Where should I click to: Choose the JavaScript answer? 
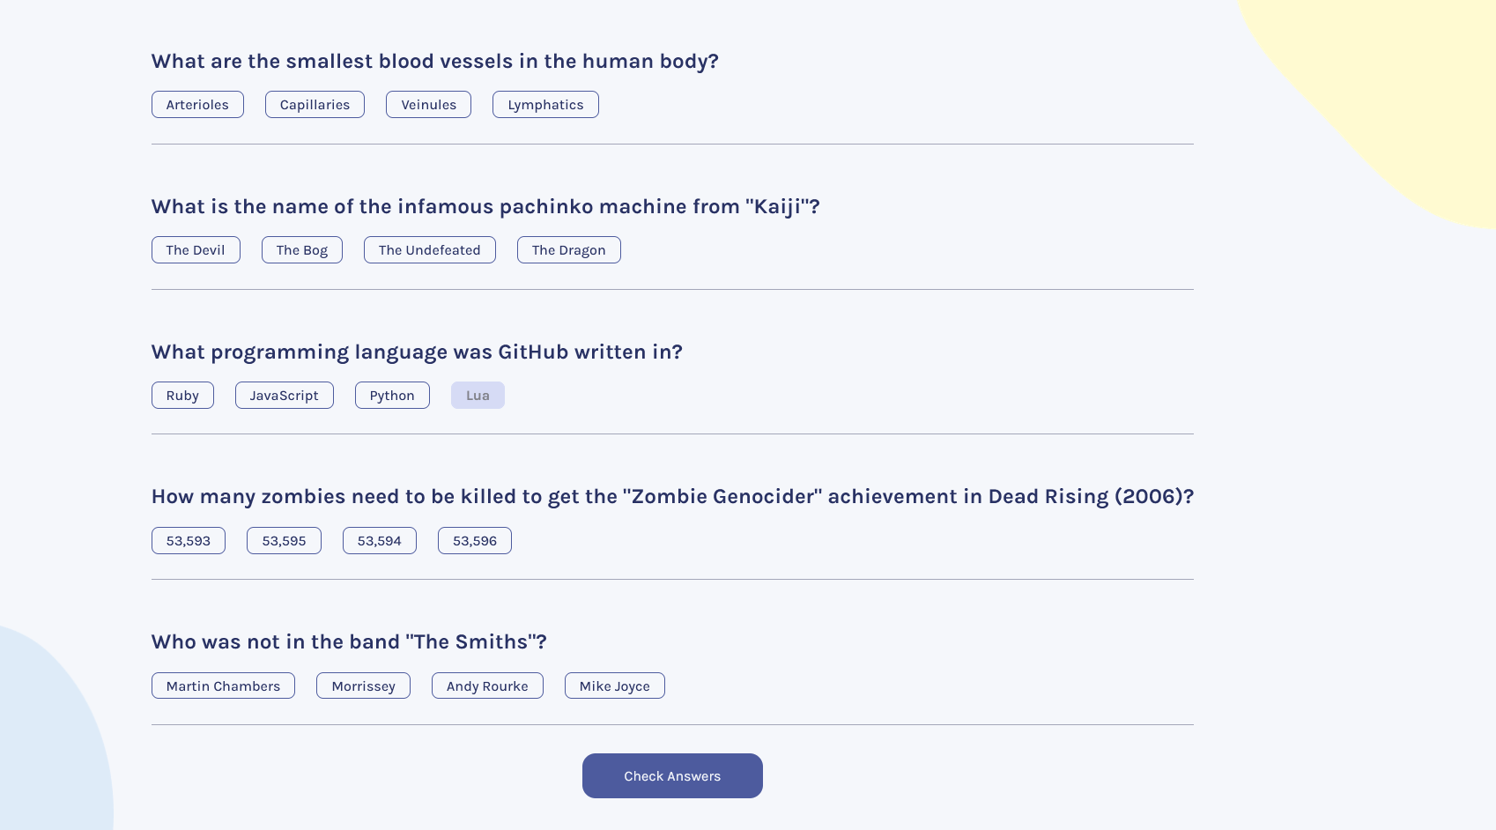point(285,396)
